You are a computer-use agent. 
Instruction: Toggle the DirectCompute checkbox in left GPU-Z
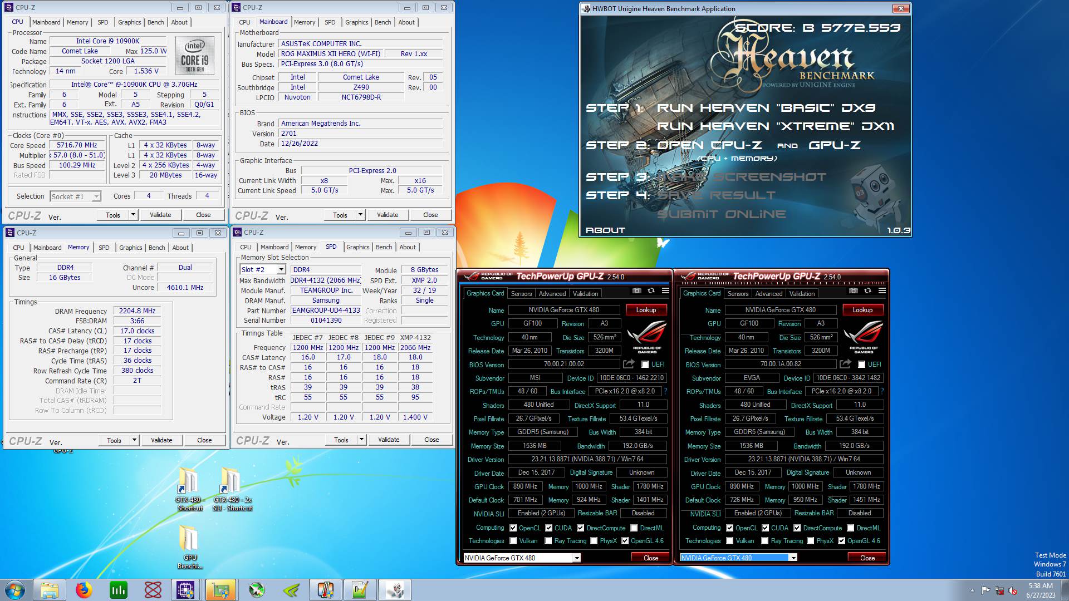tap(581, 528)
